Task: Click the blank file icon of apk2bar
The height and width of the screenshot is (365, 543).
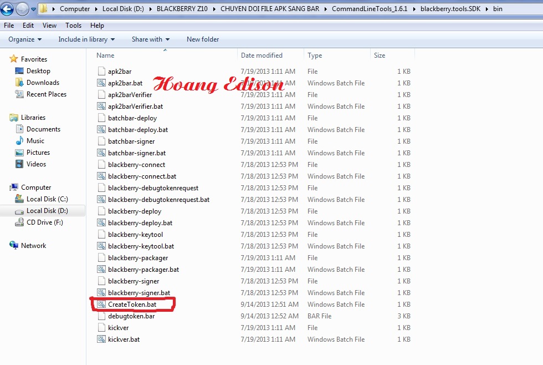Action: (101, 71)
